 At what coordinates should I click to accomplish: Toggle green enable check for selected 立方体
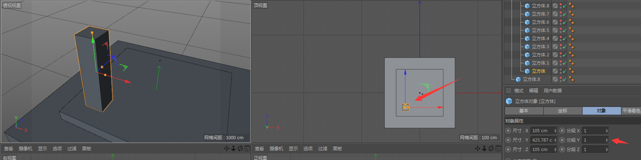point(565,71)
